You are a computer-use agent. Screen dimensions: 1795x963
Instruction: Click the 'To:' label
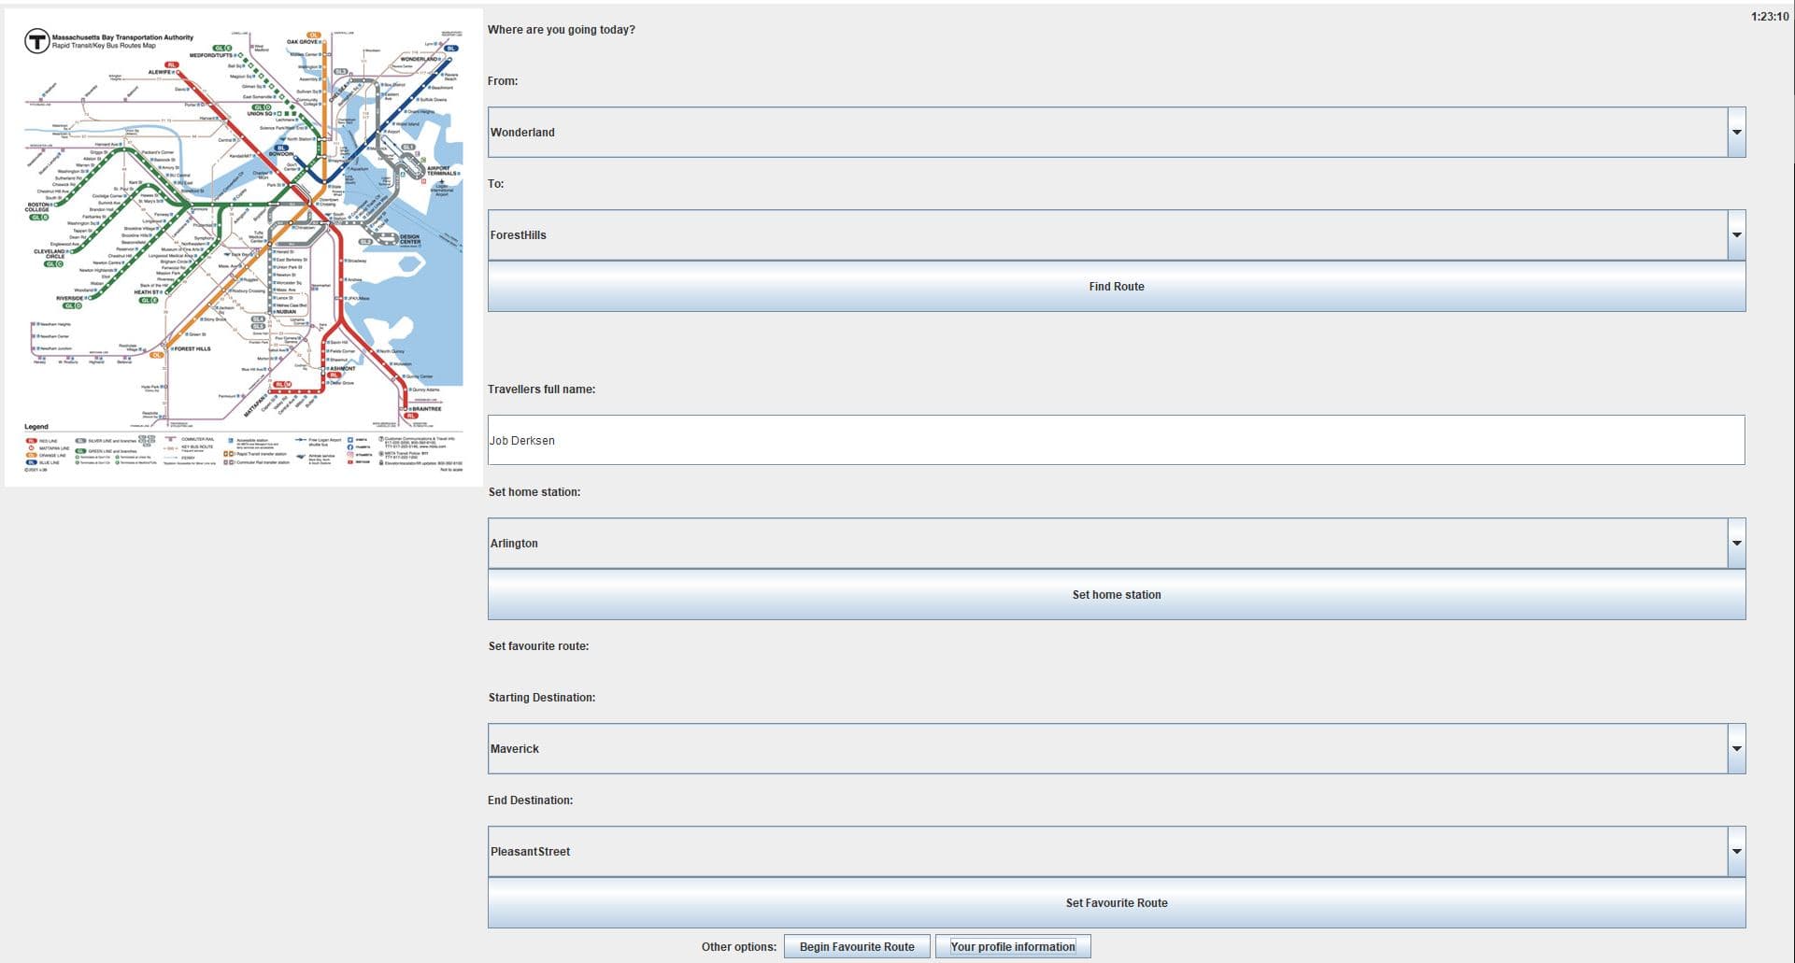click(495, 183)
